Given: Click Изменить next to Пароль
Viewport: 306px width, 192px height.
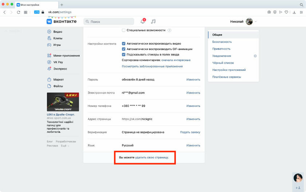Looking at the screenshot, I should tap(193, 79).
